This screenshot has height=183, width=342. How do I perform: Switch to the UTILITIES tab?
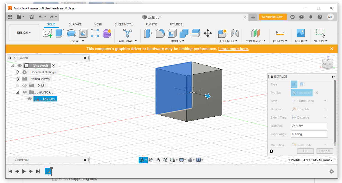[x=176, y=24]
